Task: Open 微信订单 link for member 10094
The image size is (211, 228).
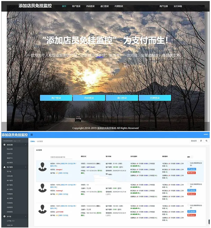Action: [64, 164]
